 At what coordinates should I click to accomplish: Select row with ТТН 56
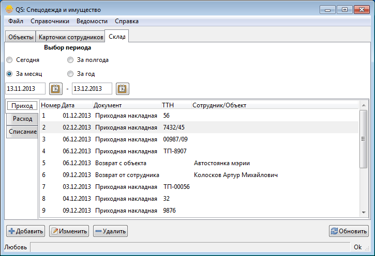click(x=199, y=116)
